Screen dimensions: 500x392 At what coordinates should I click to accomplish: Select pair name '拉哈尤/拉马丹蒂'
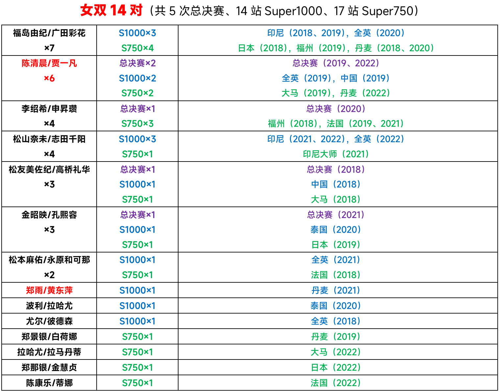click(49, 352)
